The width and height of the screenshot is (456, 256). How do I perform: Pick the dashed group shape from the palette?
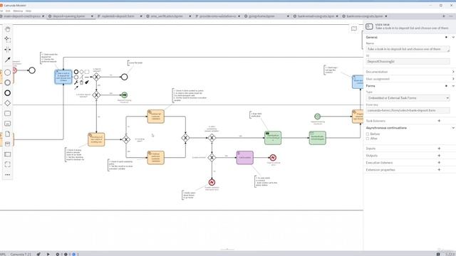pyautogui.click(x=8, y=164)
